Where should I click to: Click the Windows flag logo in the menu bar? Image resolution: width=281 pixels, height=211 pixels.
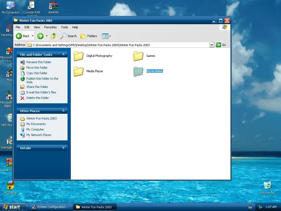click(224, 27)
